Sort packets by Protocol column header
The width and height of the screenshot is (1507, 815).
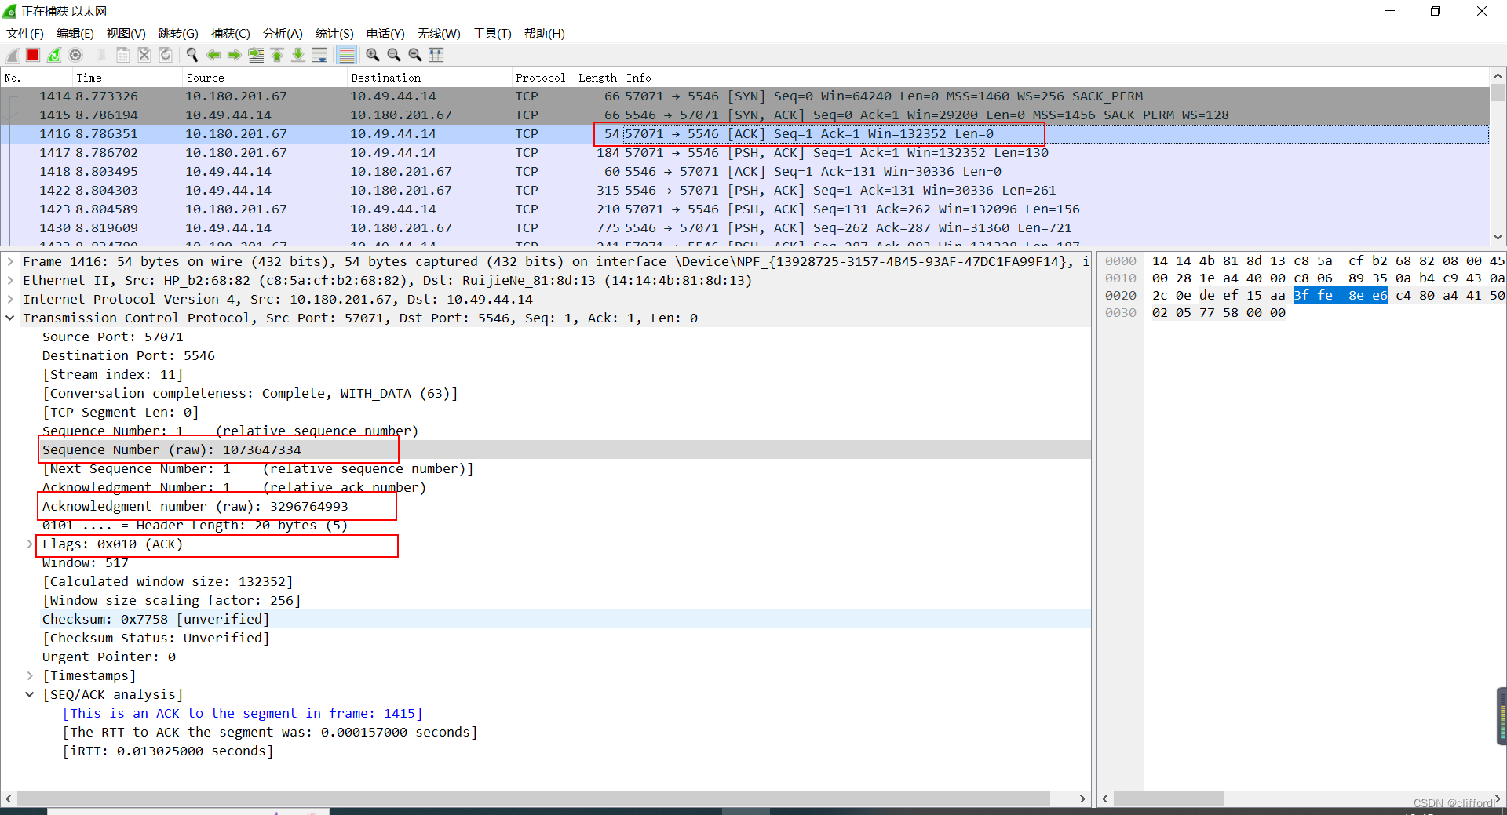click(x=542, y=78)
